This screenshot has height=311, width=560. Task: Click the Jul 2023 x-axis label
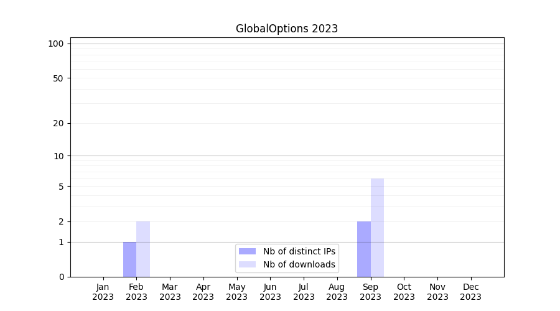point(304,292)
